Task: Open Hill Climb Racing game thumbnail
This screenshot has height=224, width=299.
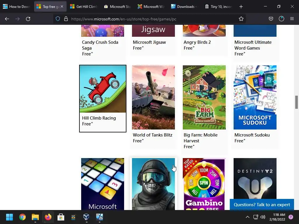Action: (102, 89)
